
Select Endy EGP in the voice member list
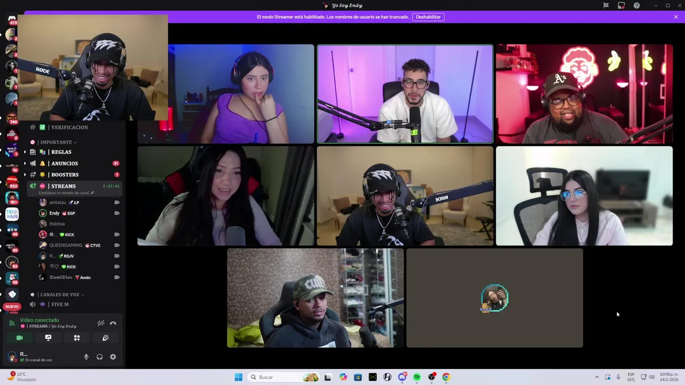(x=80, y=213)
